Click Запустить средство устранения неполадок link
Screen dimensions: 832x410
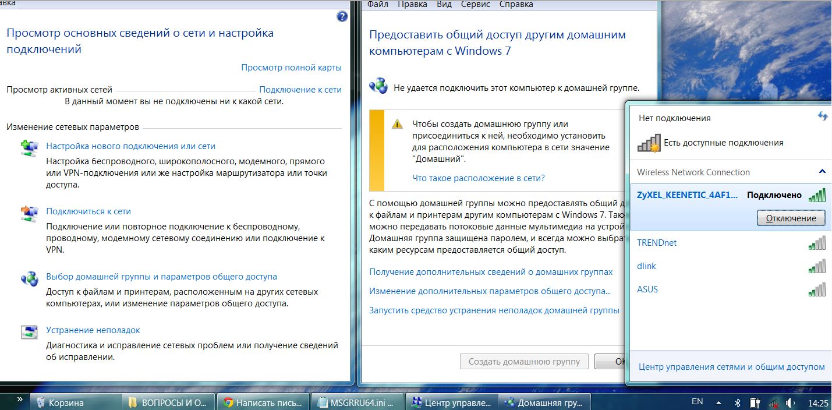pos(494,310)
